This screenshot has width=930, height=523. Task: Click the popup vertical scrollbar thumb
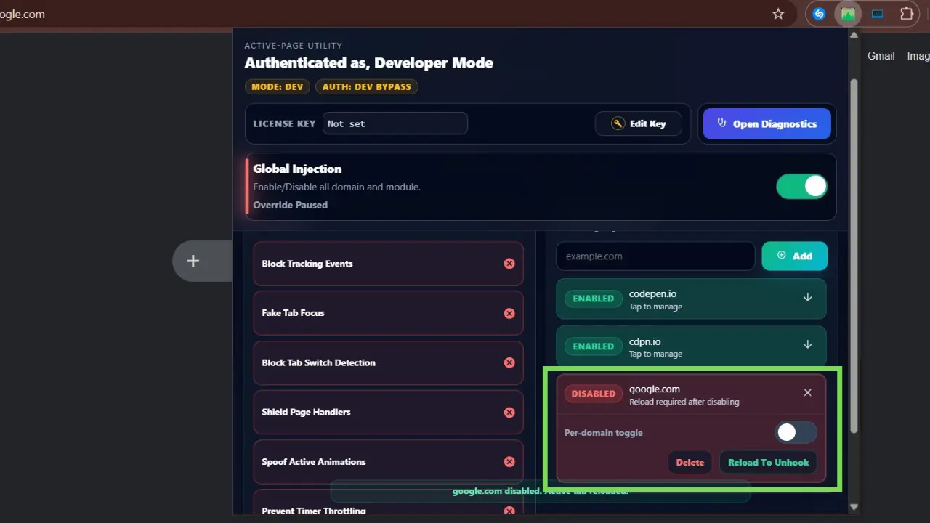coord(854,254)
